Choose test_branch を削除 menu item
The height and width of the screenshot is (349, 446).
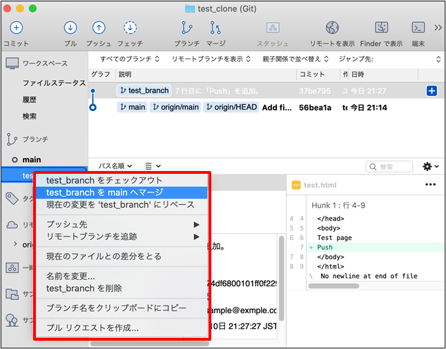122,288
